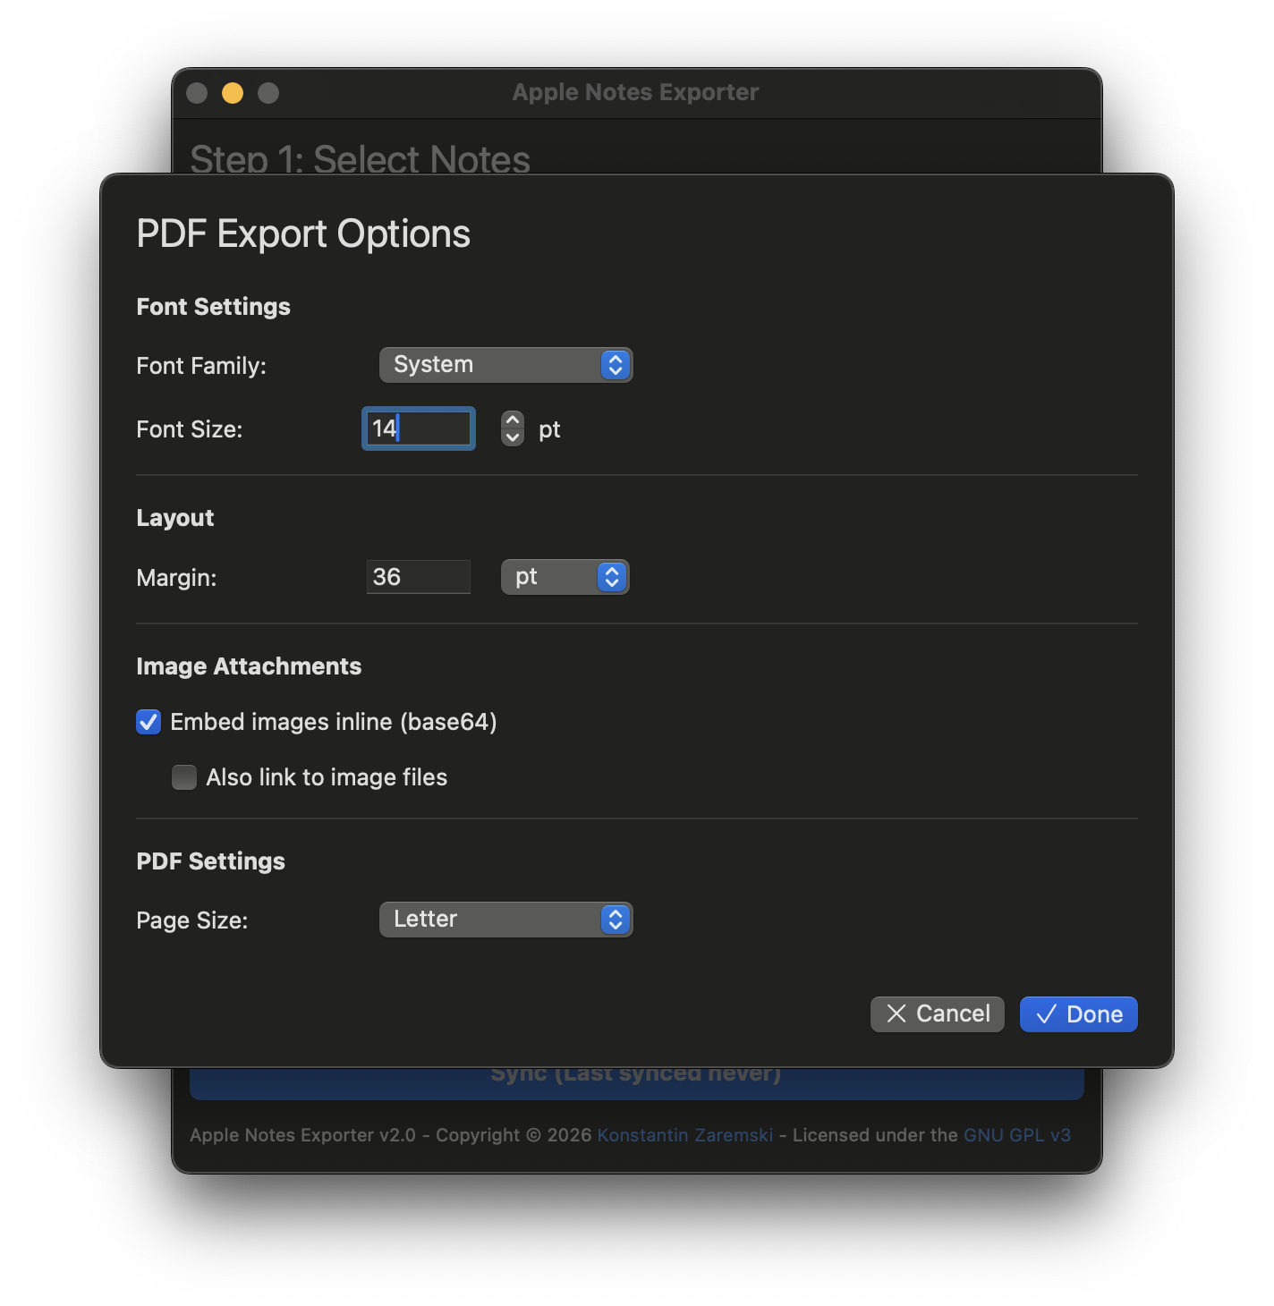Image resolution: width=1274 pixels, height=1306 pixels.
Task: Click the yellow minimize button in Apple Notes Exporter window
Action: (233, 93)
